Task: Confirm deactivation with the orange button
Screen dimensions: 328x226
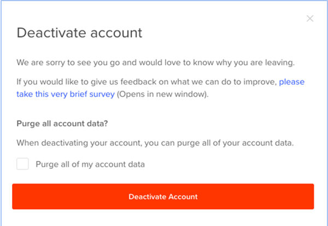Action: pos(163,197)
